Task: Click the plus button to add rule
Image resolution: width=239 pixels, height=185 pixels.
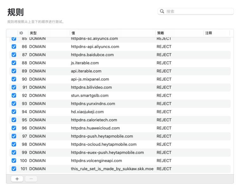Action: [17, 179]
